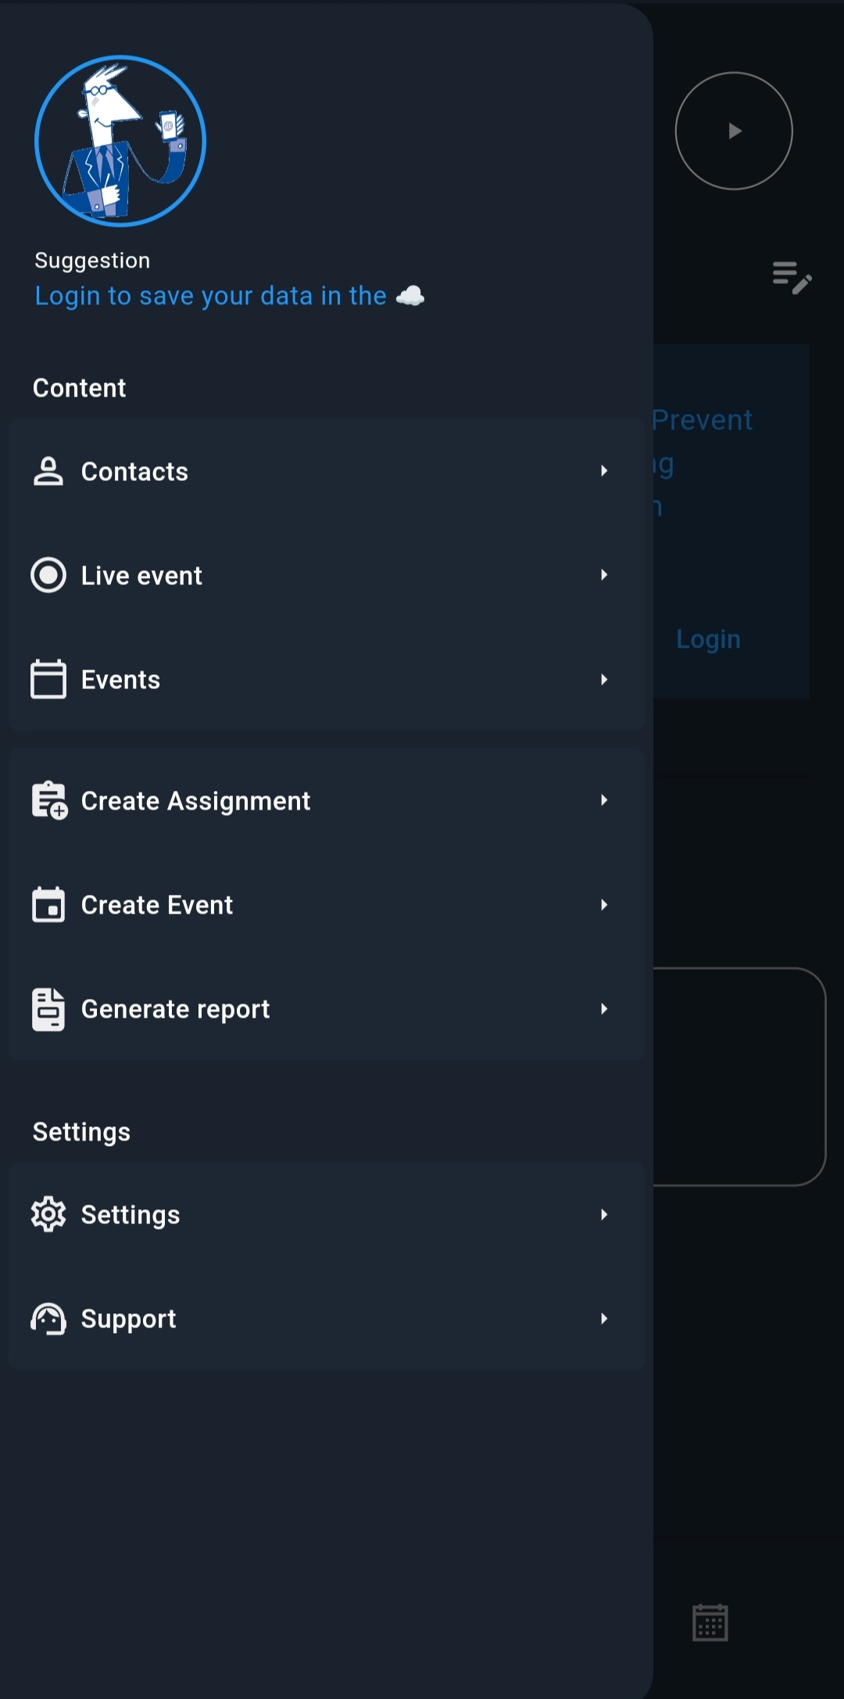Tap the Live event record icon

coord(48,575)
